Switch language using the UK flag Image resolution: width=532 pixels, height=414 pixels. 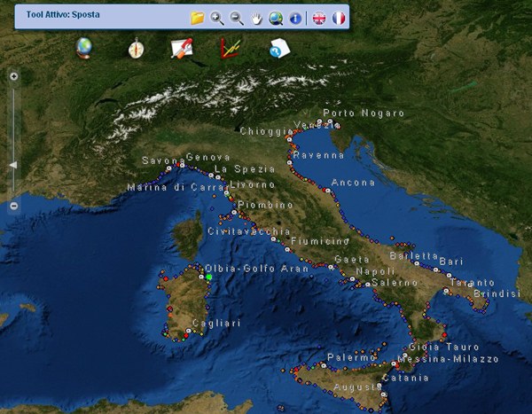coord(319,19)
